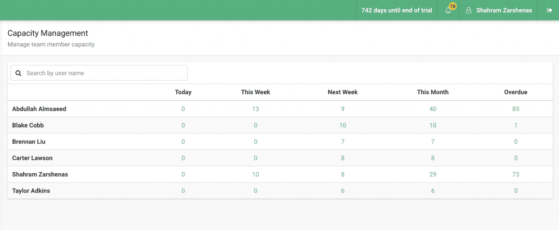559x230 pixels.
Task: Click Brennan Liu's Next Week value 7
Action: tap(343, 142)
